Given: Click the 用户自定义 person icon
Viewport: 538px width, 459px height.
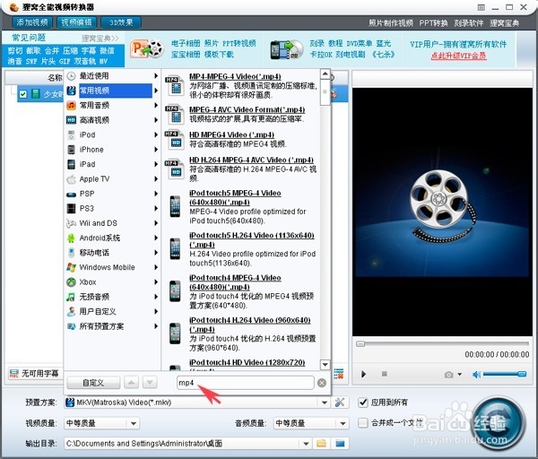Looking at the screenshot, I should point(71,312).
